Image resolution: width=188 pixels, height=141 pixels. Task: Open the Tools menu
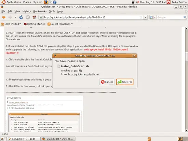[52, 11]
